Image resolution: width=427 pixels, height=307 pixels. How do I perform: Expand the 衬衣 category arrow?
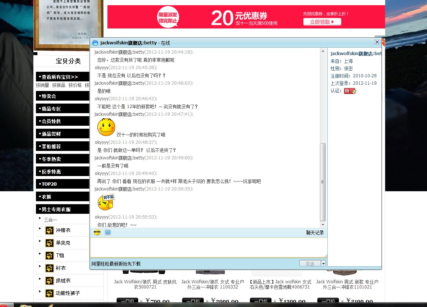tap(40, 266)
